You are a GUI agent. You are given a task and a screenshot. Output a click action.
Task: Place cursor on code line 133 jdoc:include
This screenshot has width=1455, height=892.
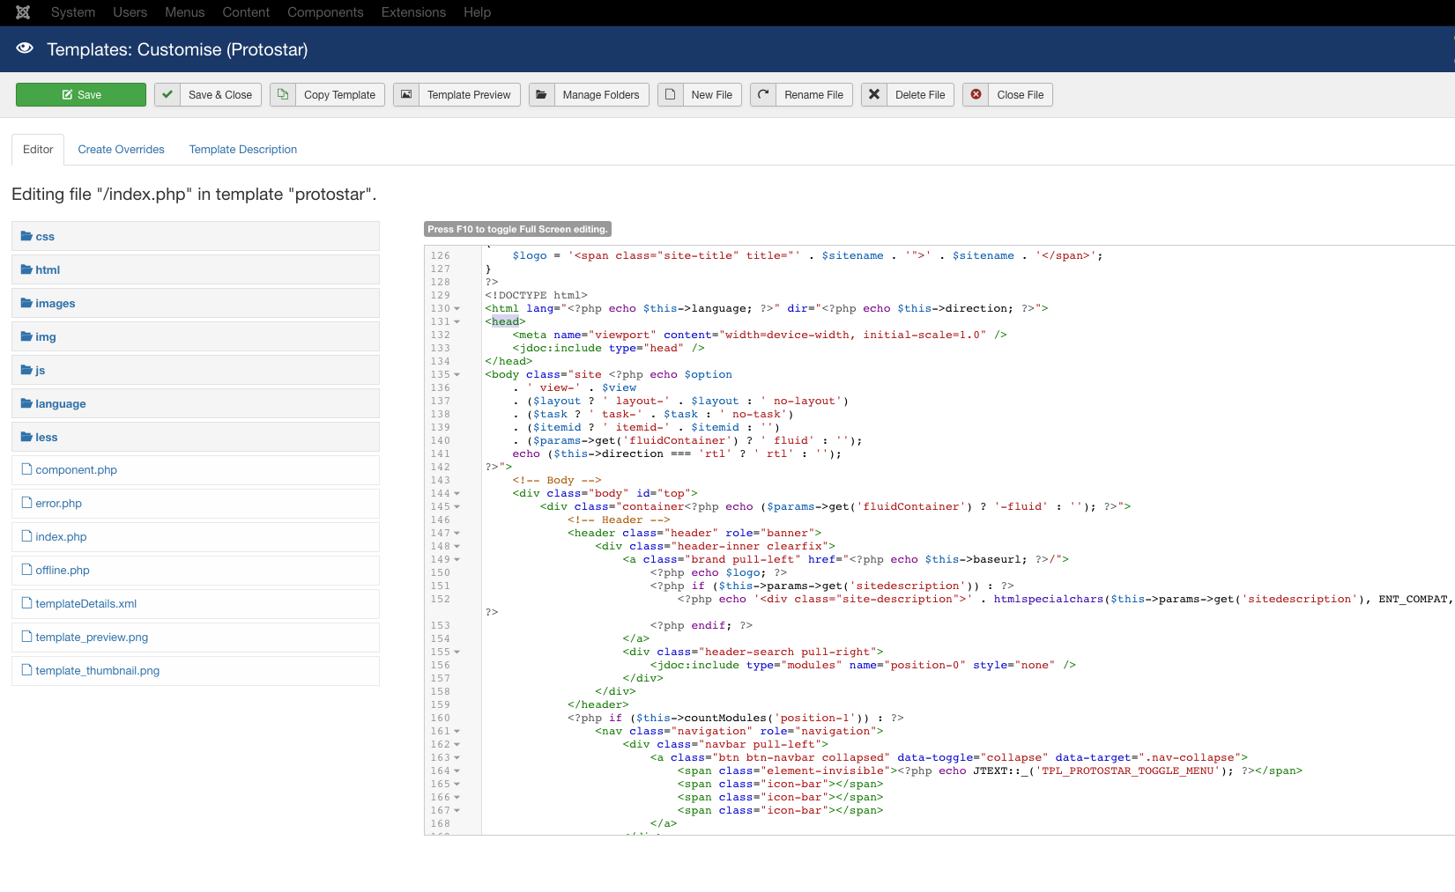click(608, 349)
